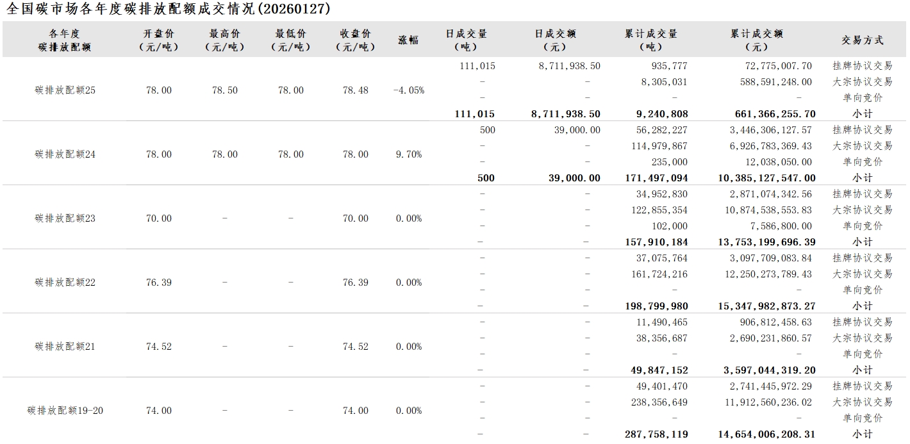The height and width of the screenshot is (444, 910).
Task: Select the 碳排放配额25 row label
Action: [x=65, y=90]
